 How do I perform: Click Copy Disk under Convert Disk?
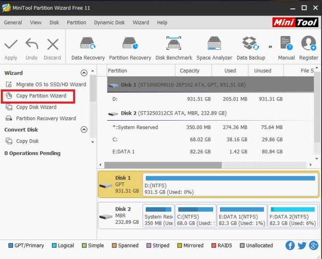22,141
